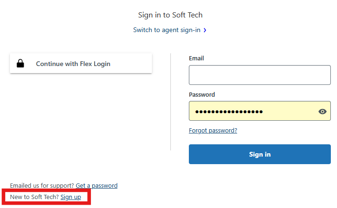The height and width of the screenshot is (208, 337).
Task: Click the 'New to Soft Tech?' text
Action: [x=35, y=197]
